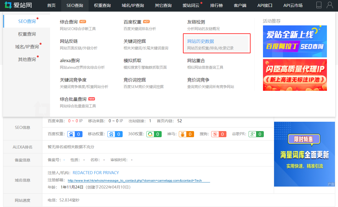Open the user account icon

pos(330,5)
